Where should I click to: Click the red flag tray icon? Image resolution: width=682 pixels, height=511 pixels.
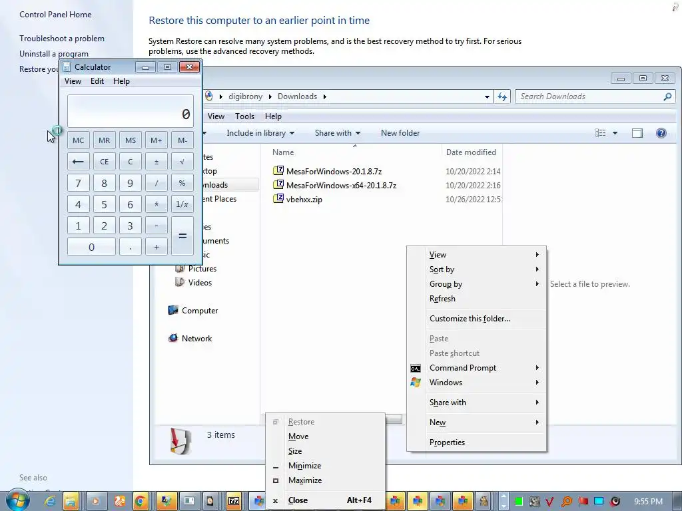tap(583, 502)
